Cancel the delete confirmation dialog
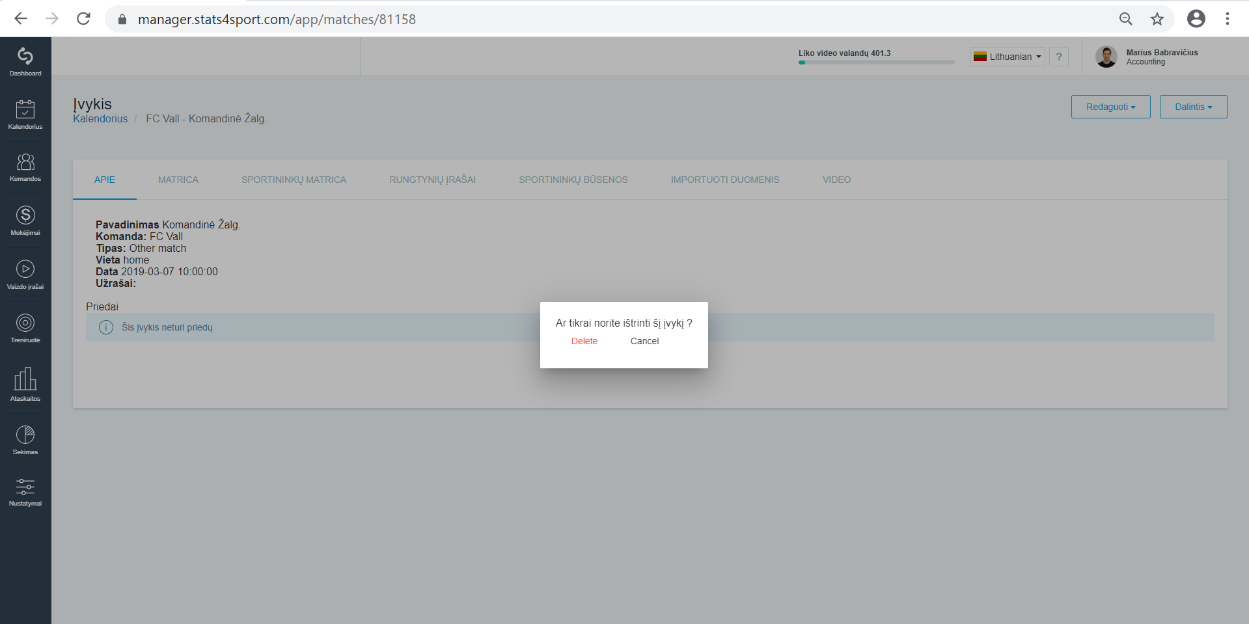The height and width of the screenshot is (624, 1249). [x=644, y=341]
